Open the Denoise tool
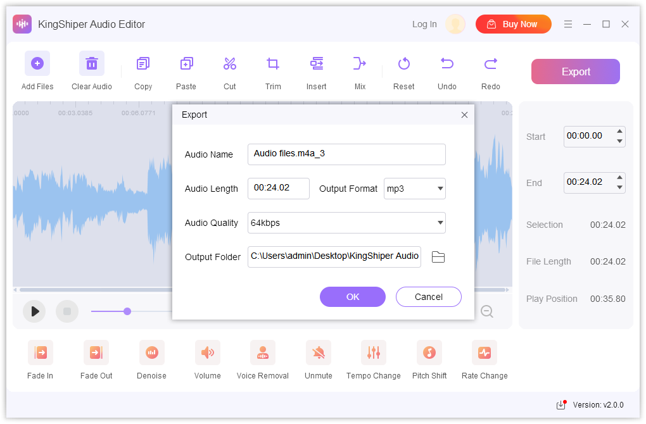The image size is (646, 424). pos(151,352)
